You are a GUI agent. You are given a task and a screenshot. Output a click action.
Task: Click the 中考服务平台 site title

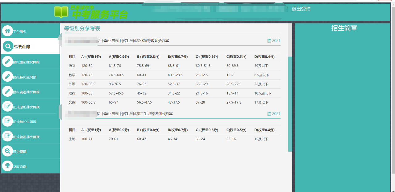click(x=99, y=14)
